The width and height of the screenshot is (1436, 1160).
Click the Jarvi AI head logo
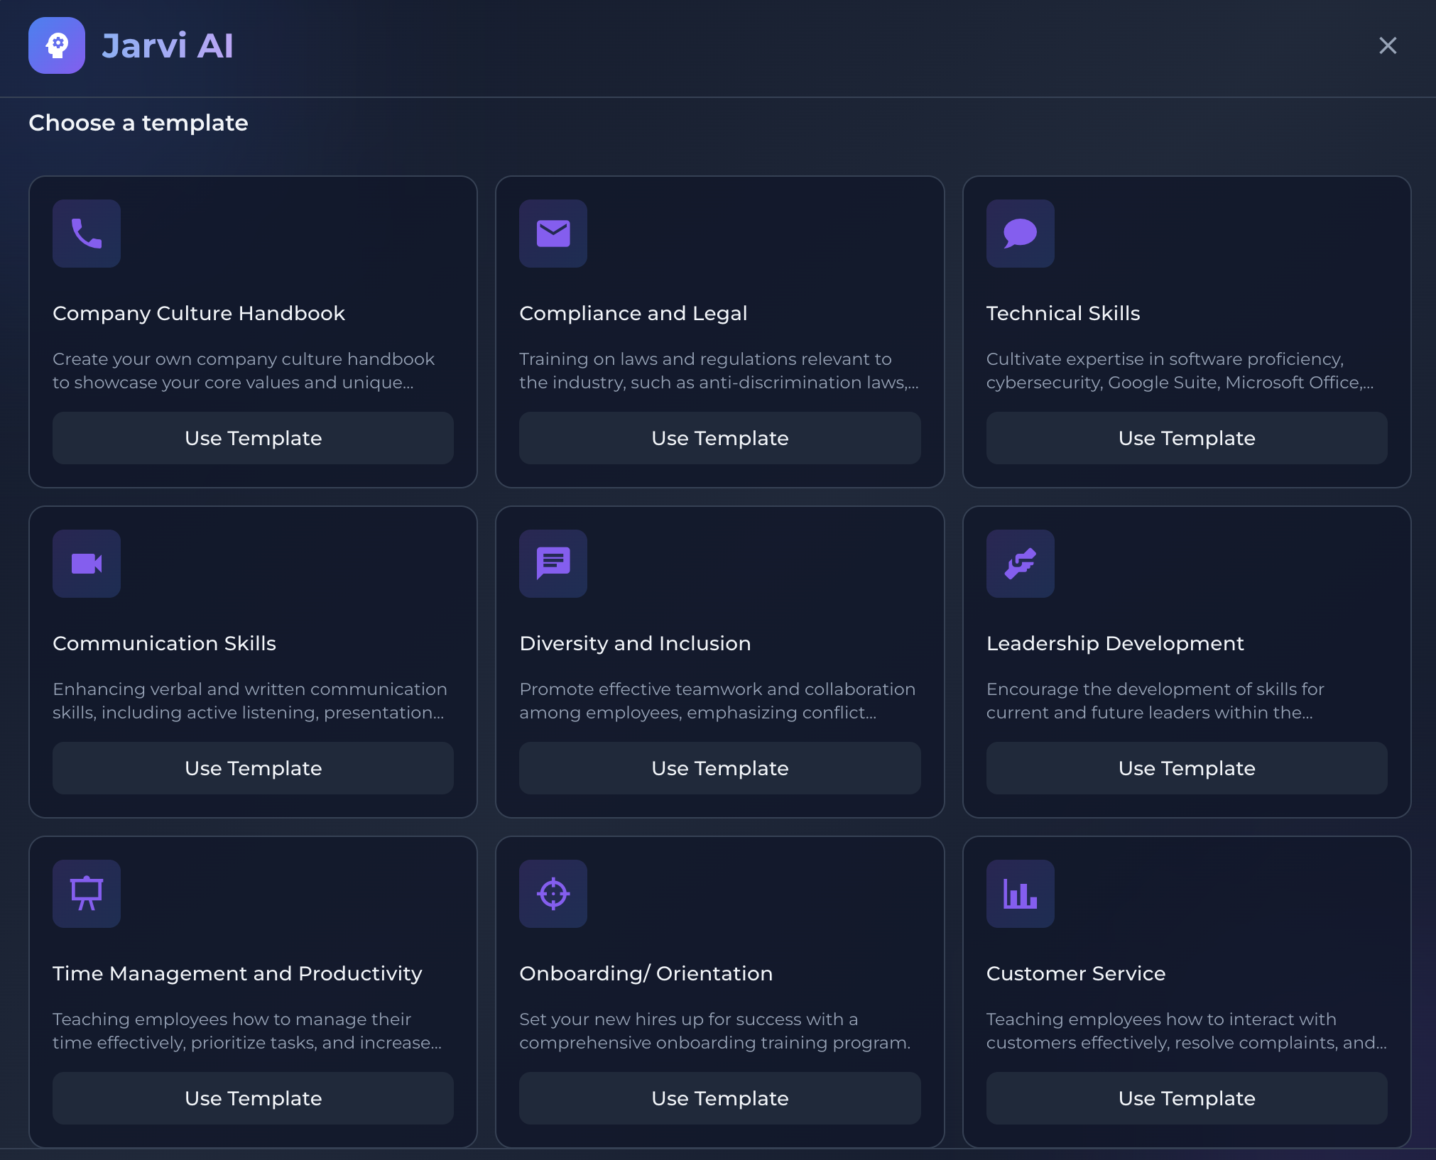click(x=57, y=45)
